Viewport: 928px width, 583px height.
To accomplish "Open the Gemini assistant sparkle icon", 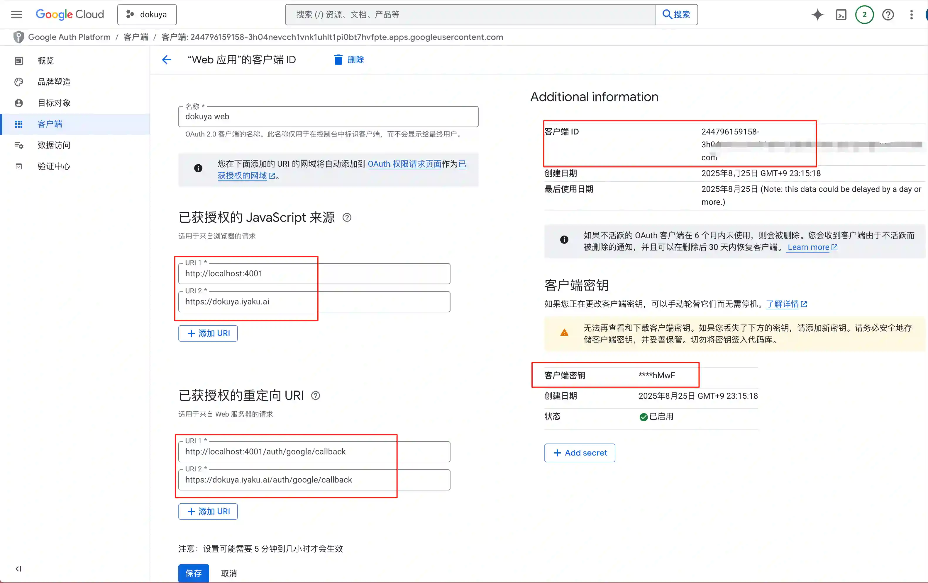I will 817,15.
